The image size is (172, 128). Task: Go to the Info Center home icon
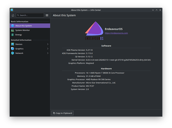pyautogui.click(x=13, y=15)
